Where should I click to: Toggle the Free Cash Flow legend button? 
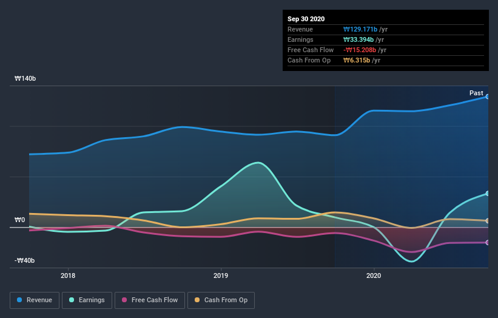[x=150, y=300]
